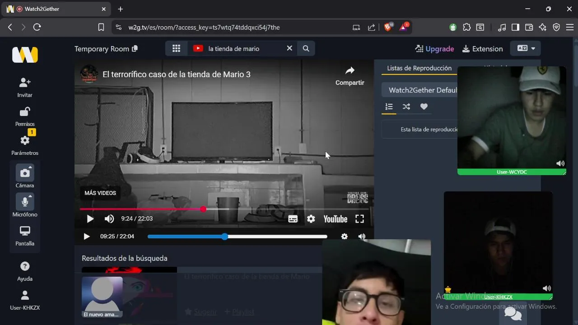Click the Watch2Gether logo in sidebar
Image resolution: width=578 pixels, height=325 pixels.
pyautogui.click(x=25, y=55)
